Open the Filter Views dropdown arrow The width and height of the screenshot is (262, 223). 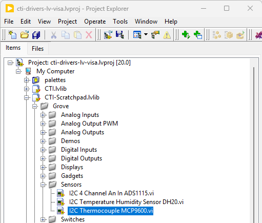click(146, 34)
